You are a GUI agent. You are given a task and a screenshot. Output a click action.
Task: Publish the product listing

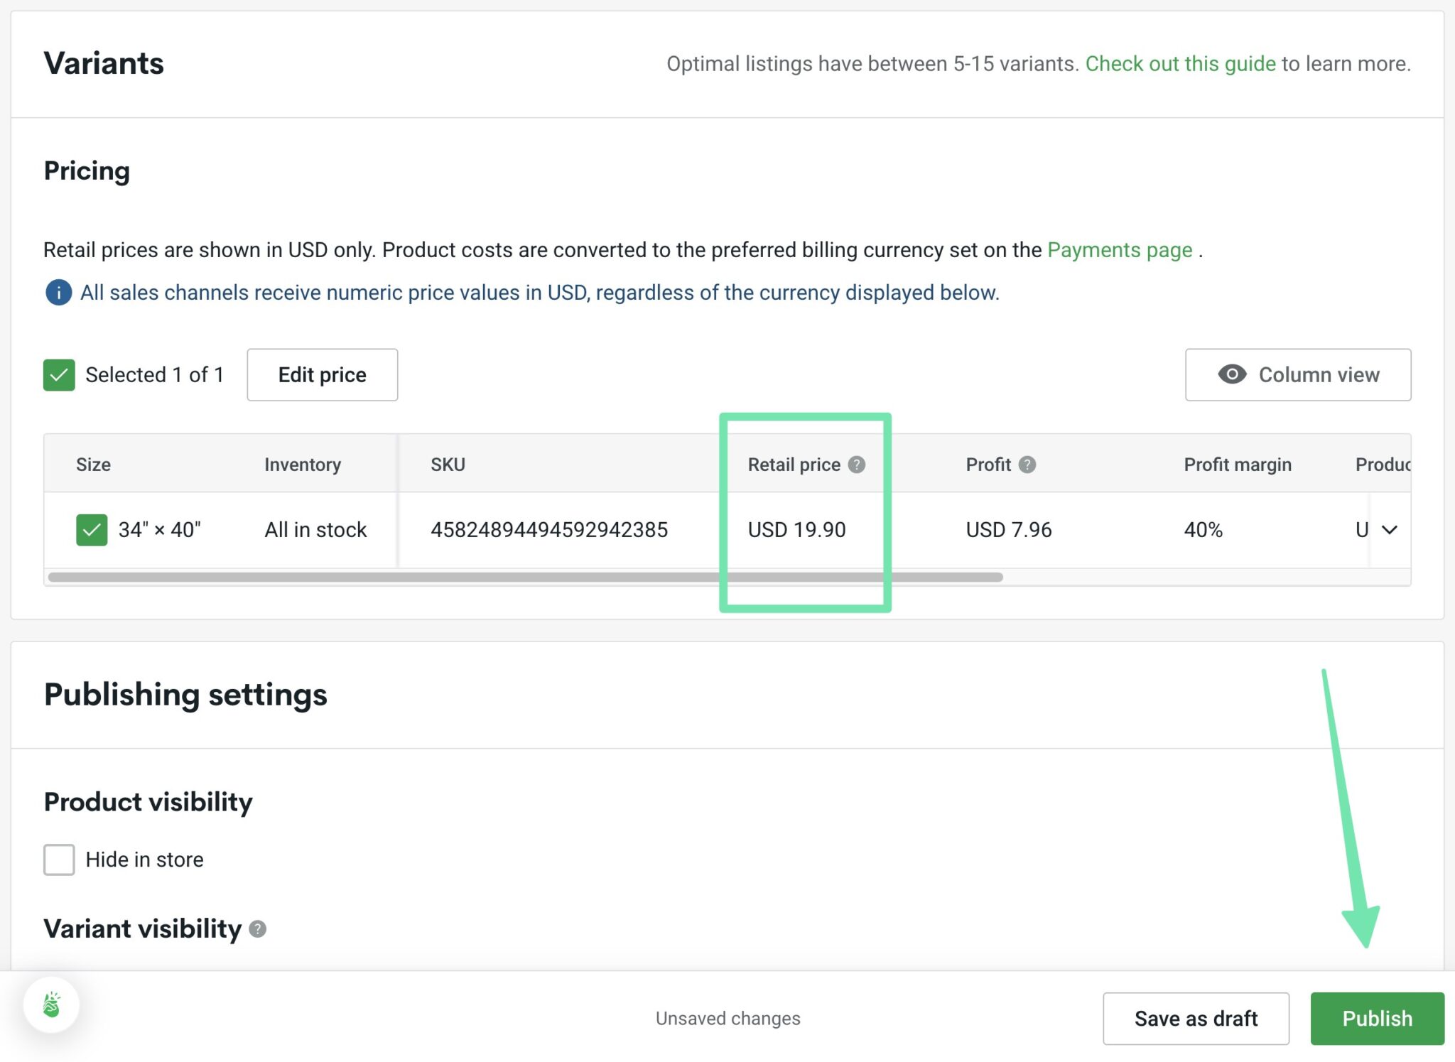coord(1377,1018)
